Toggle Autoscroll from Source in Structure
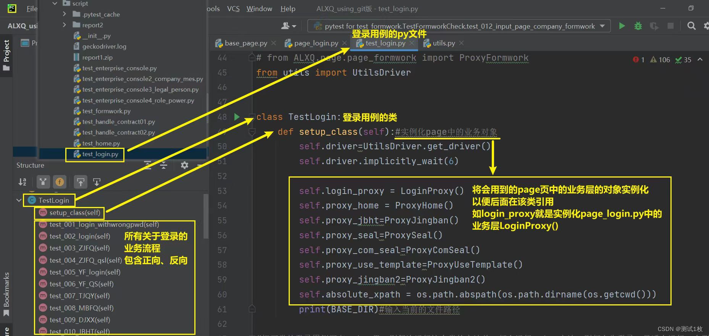This screenshot has width=709, height=336. coord(97,182)
